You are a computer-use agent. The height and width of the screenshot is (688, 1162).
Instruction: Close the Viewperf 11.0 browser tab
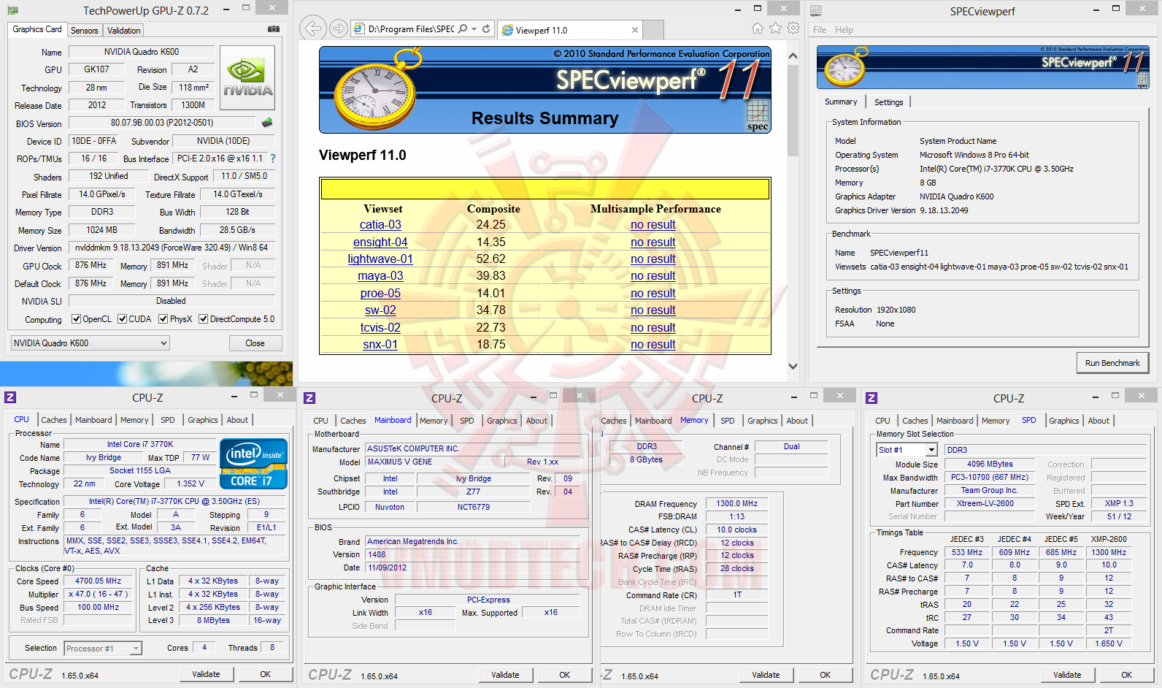(x=635, y=30)
